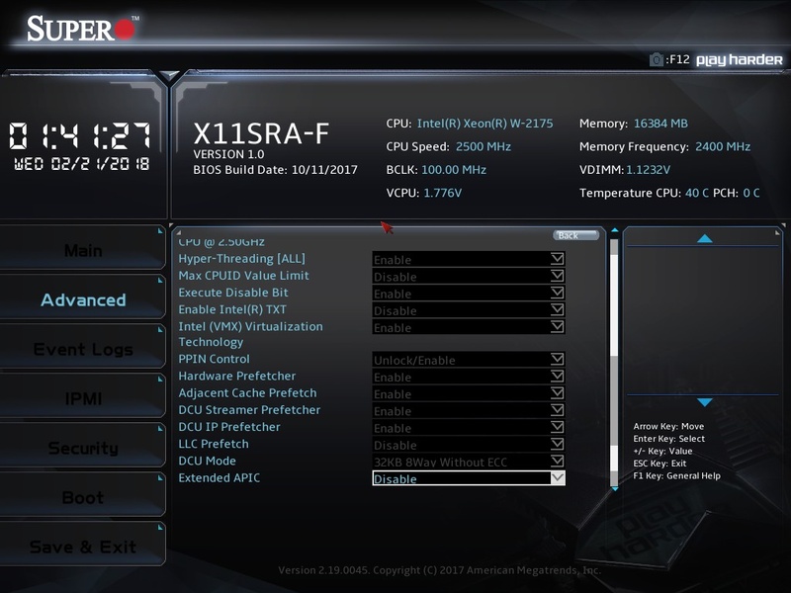Screen dimensions: 791x593
Task: Open the DCU Streamer Prefetcher dropdown
Action: [x=469, y=410]
